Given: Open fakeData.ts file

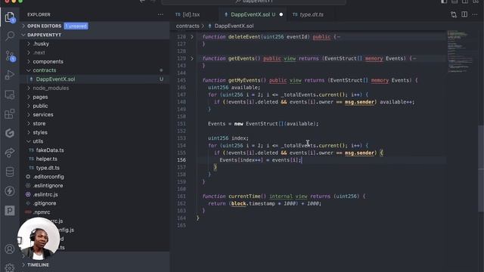Looking at the screenshot, I should 50,150.
